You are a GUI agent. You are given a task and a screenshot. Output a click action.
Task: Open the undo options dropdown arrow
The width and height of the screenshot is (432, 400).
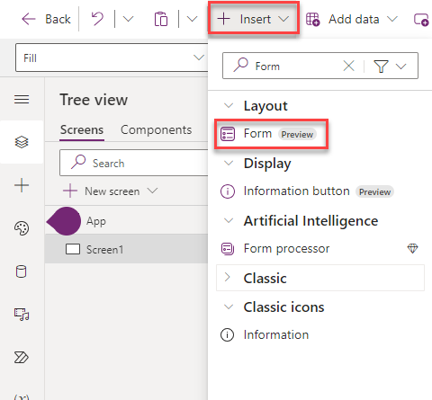coord(128,19)
